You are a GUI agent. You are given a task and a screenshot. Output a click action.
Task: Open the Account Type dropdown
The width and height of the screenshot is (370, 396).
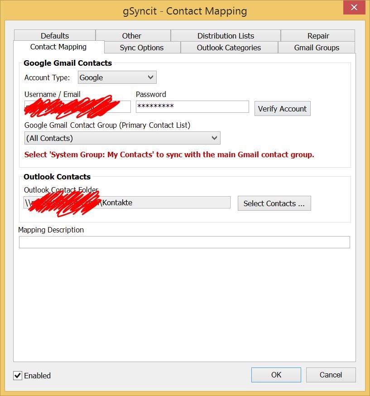[x=117, y=77]
